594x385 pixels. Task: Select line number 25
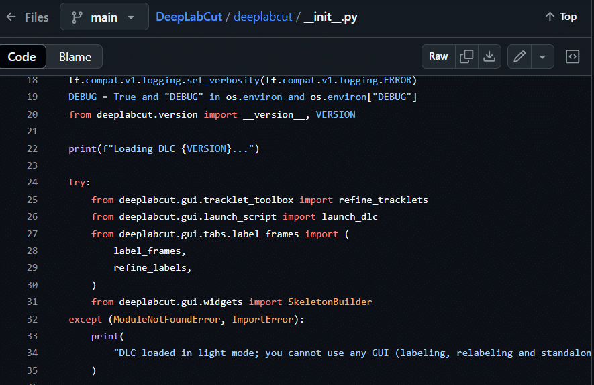tap(32, 200)
